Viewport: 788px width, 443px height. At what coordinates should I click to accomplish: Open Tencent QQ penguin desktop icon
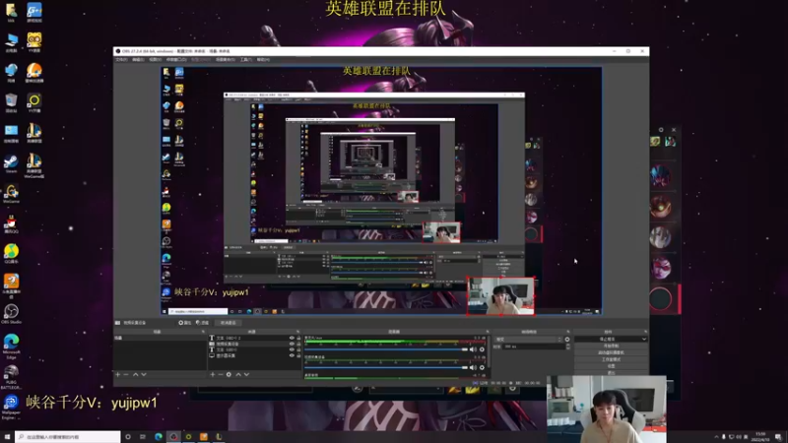coord(11,224)
